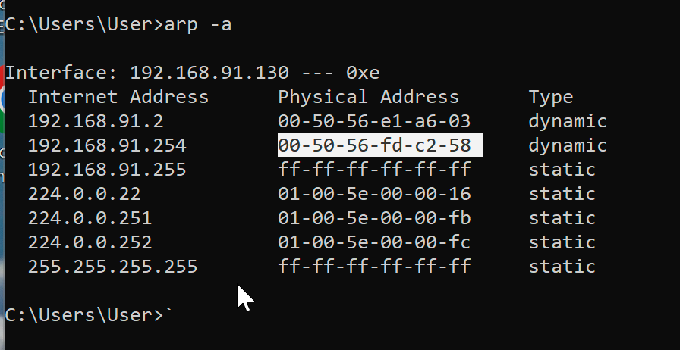Click MAC address 01-00-5e-00-00-fb
Screen dimensions: 680x350
pyautogui.click(x=374, y=218)
